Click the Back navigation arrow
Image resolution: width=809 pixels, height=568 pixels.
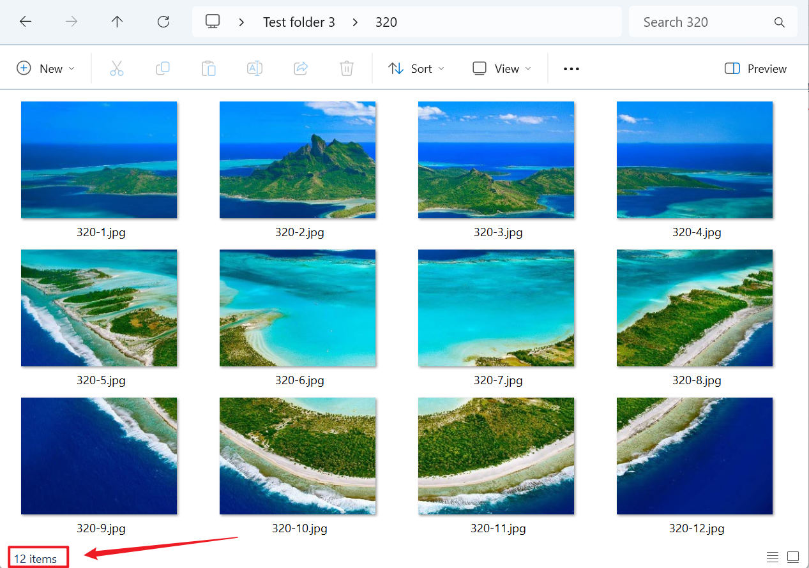tap(26, 22)
